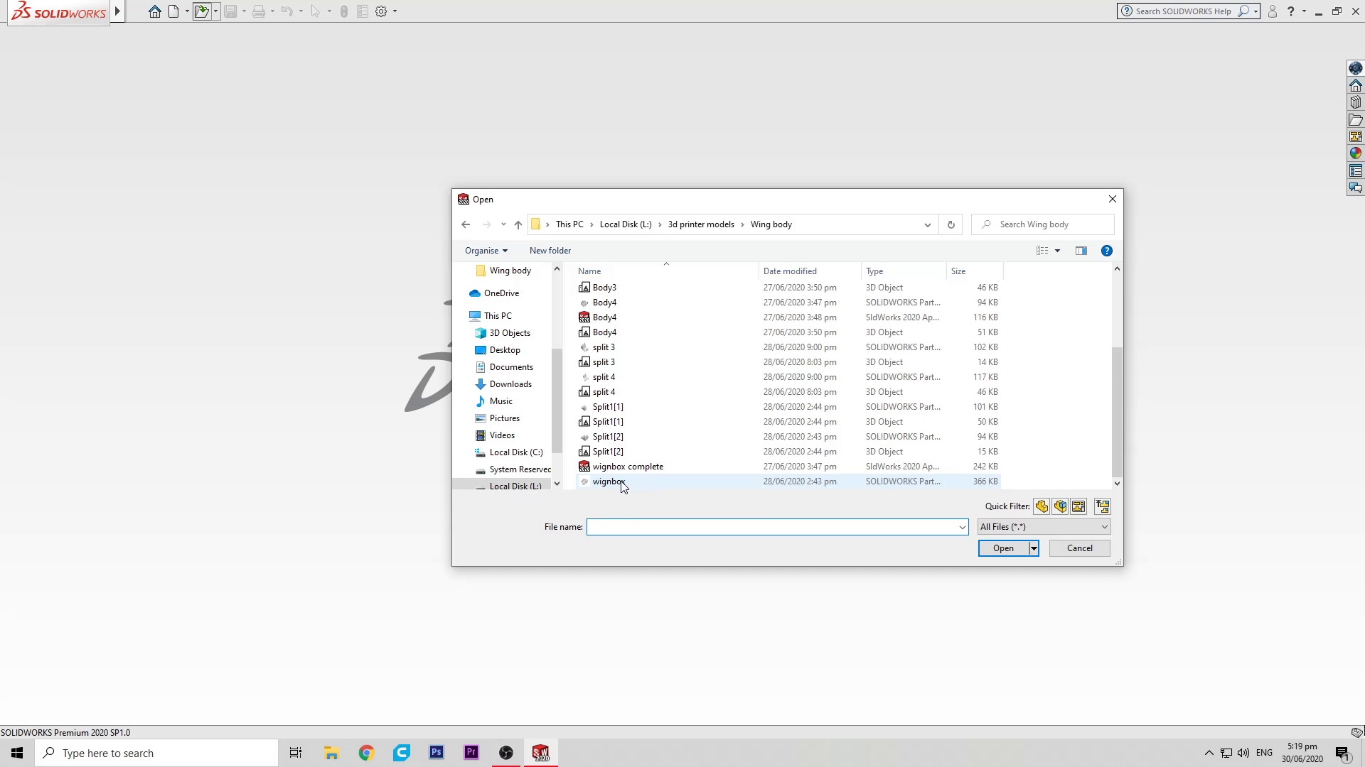1365x767 pixels.
Task: Select the Body3 3D Object file
Action: (788, 288)
